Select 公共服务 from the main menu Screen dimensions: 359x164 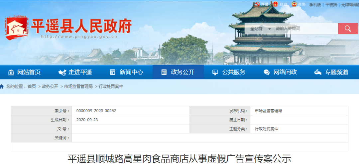[x=229, y=72]
